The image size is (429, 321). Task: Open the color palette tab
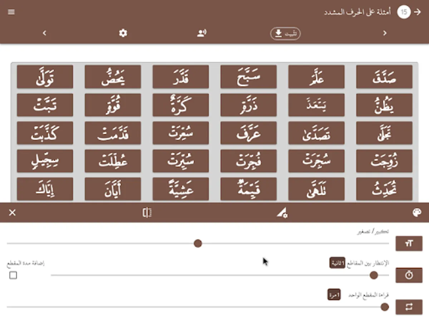[417, 213]
